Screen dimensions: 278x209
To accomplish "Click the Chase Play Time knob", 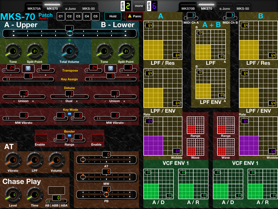I will pos(34,195).
